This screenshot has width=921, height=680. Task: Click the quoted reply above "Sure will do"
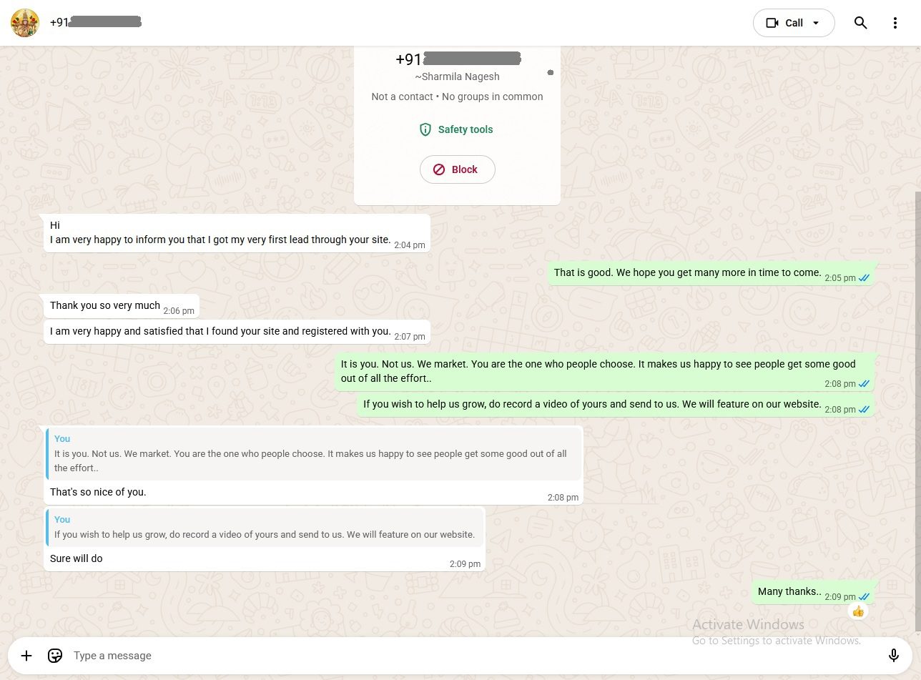tap(265, 528)
